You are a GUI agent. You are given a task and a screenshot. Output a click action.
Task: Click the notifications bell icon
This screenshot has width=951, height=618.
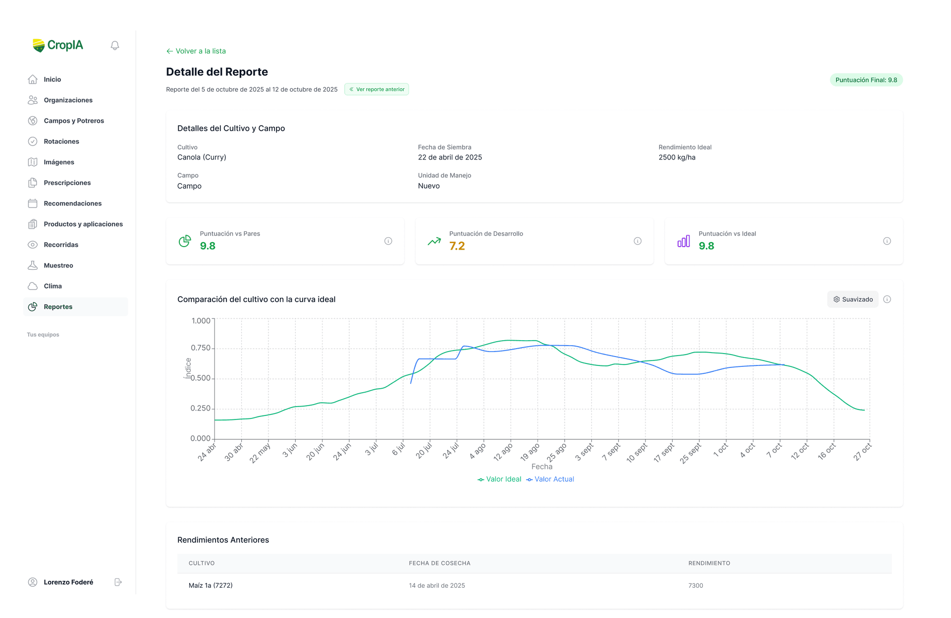pyautogui.click(x=115, y=46)
